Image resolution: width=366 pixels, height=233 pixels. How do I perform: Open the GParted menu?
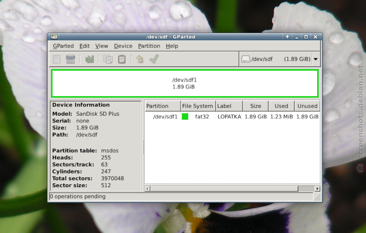pyautogui.click(x=63, y=46)
